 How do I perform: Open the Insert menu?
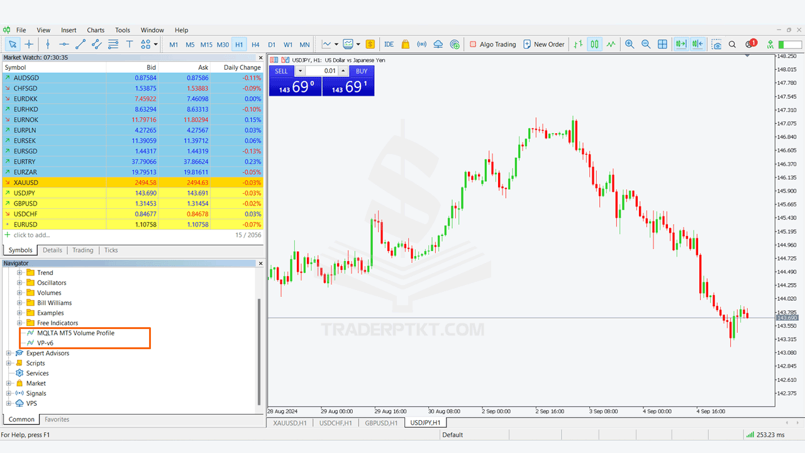69,30
